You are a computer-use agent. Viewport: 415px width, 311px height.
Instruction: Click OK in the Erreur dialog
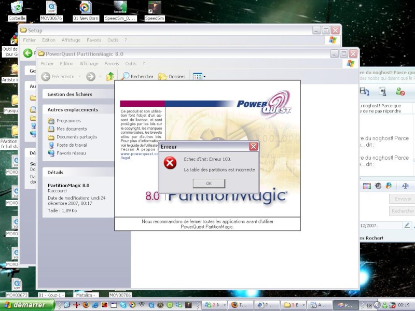pos(209,183)
